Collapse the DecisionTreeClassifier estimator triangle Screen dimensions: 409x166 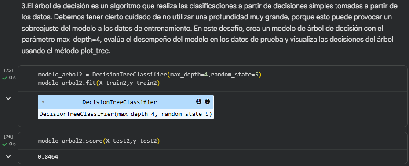tap(43, 102)
